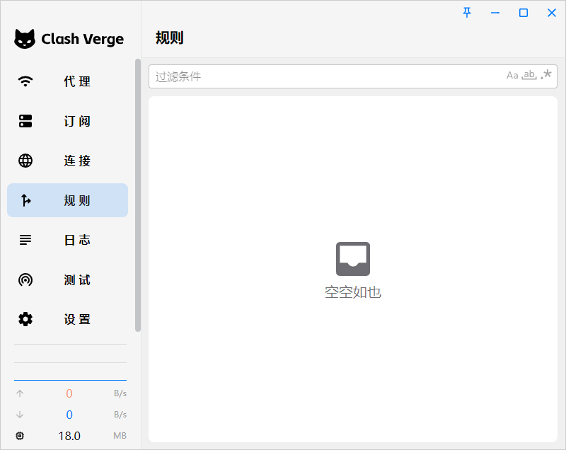The width and height of the screenshot is (566, 450).
Task: Open 设置 via the gear icon
Action: pos(25,319)
